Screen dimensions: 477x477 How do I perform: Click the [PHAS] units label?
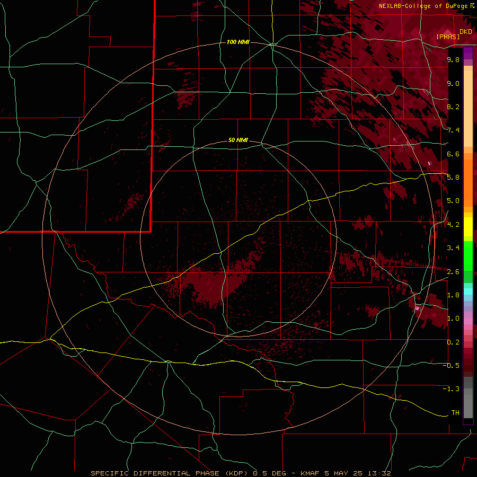tap(448, 37)
